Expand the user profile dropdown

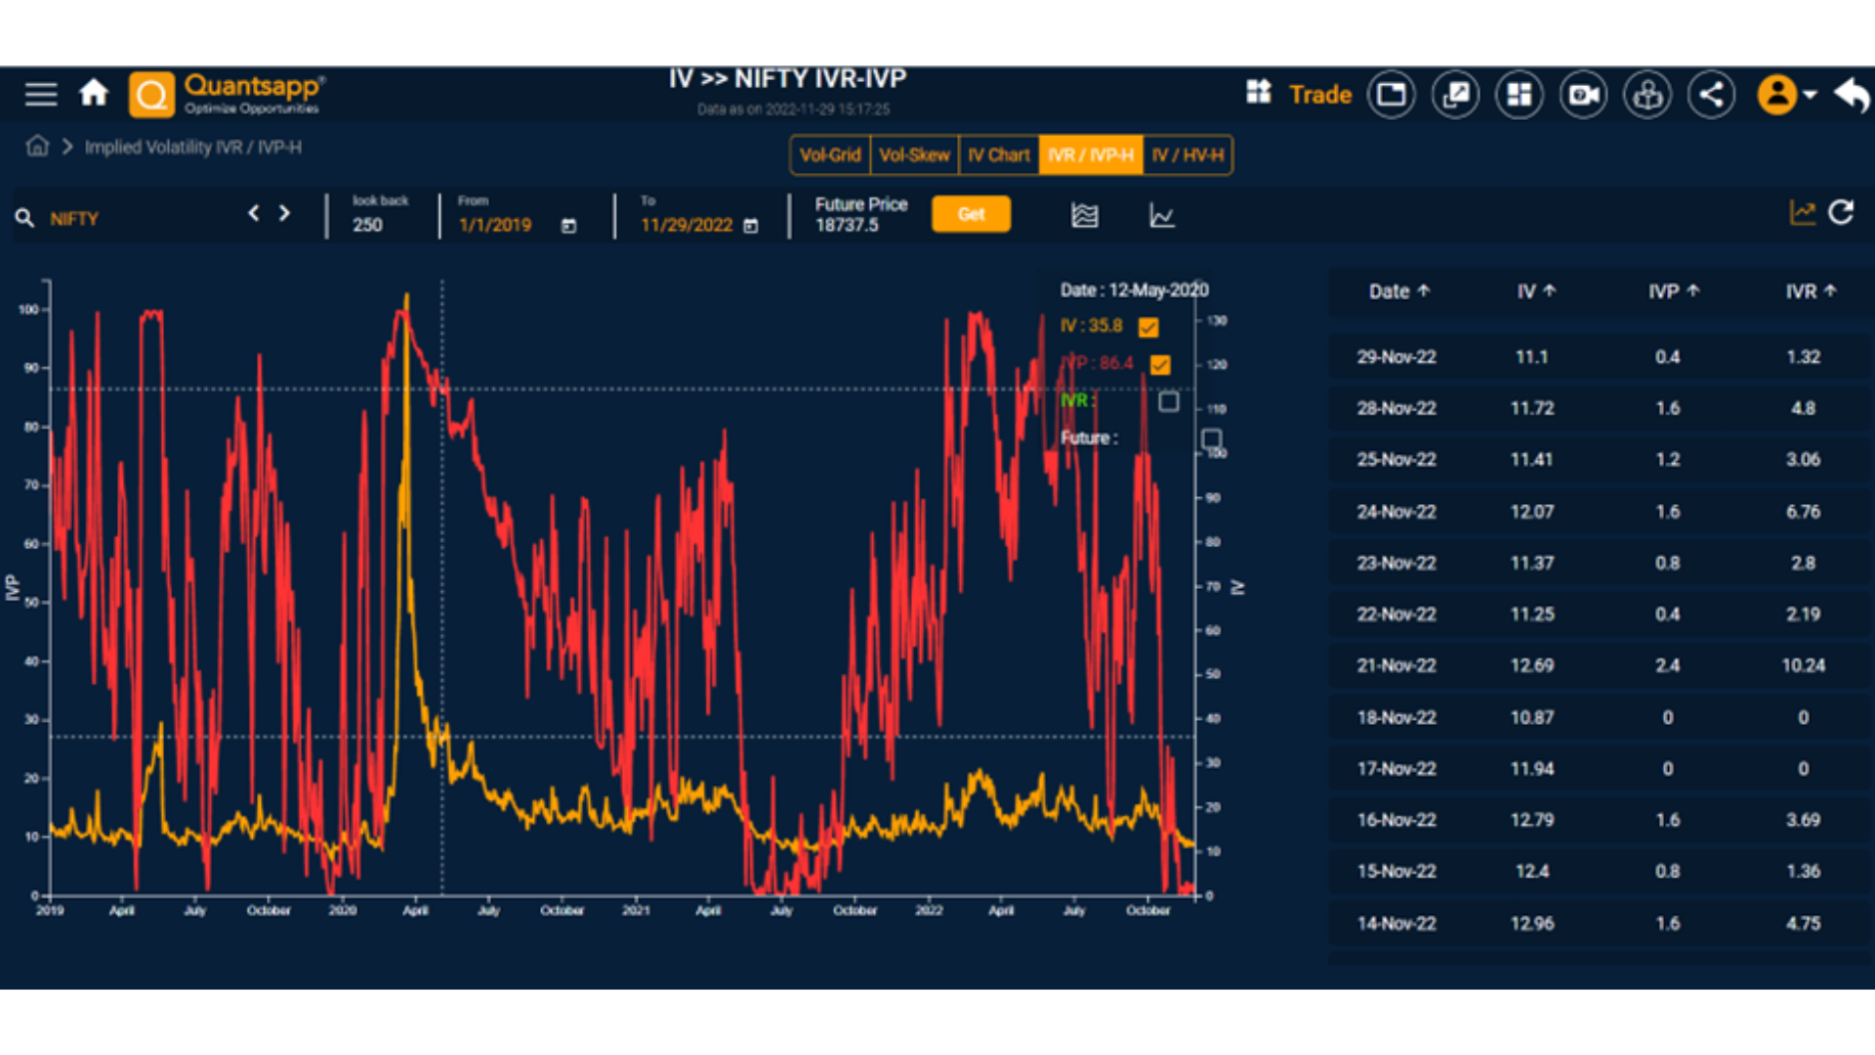click(x=1810, y=95)
